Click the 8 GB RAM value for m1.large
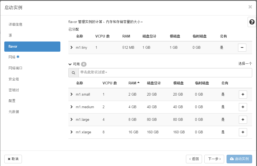Image resolution: width=257 pixels, height=166 pixels. pyautogui.click(x=133, y=119)
